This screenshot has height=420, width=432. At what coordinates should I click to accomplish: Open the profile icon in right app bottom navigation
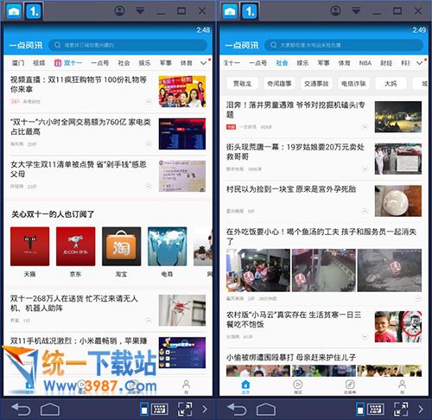point(402,386)
